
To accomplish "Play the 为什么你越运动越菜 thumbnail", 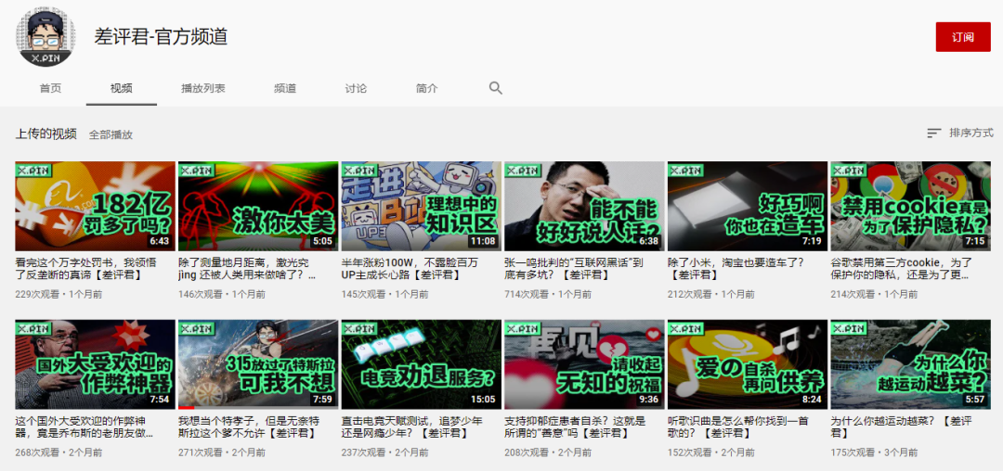I will [x=910, y=364].
